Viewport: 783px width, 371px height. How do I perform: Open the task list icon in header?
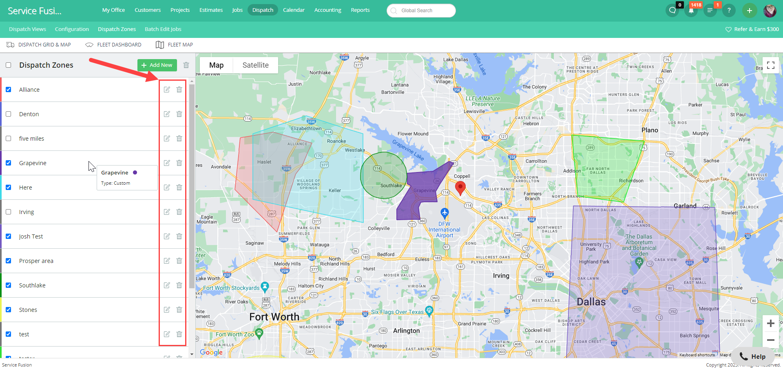[x=710, y=11]
